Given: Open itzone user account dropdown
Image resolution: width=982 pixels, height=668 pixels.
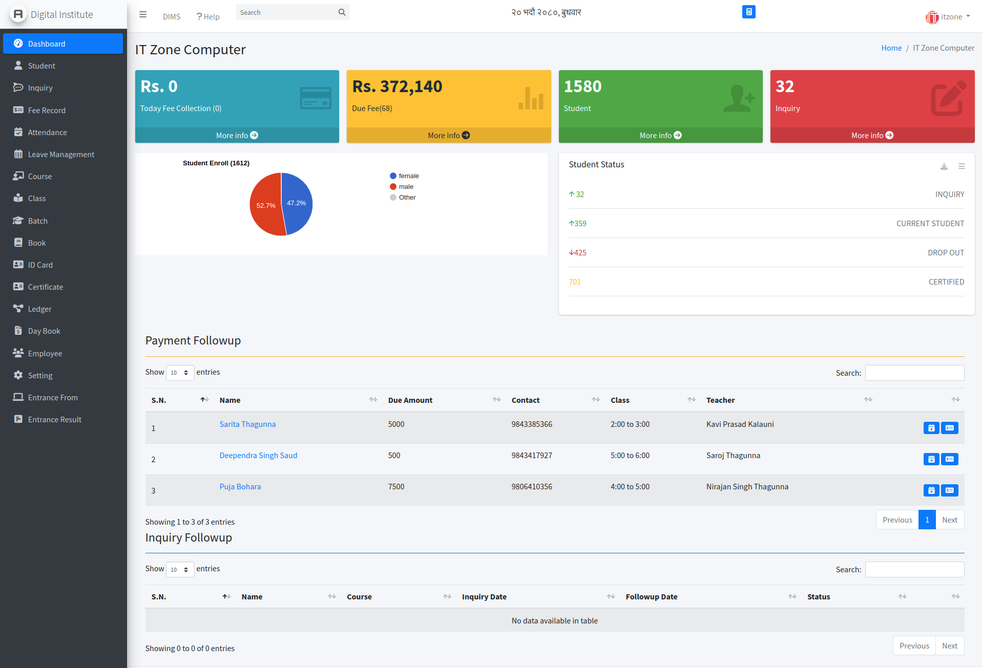Looking at the screenshot, I should click(x=948, y=17).
